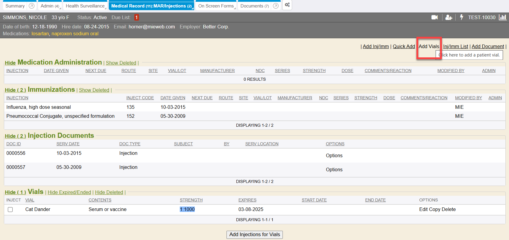The height and width of the screenshot is (240, 509).
Task: Click the red Due List count badge
Action: pos(136,17)
